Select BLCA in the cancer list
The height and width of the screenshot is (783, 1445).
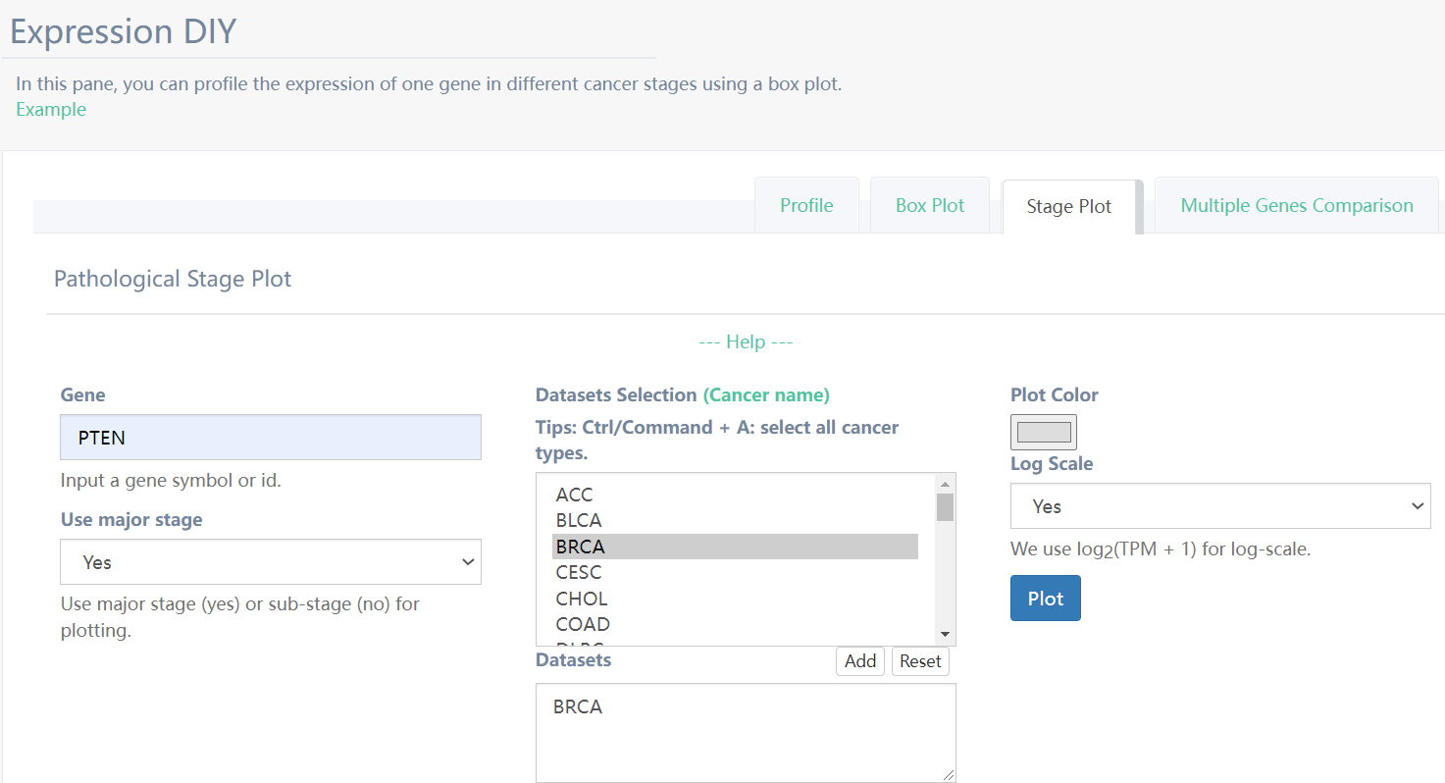pos(578,520)
